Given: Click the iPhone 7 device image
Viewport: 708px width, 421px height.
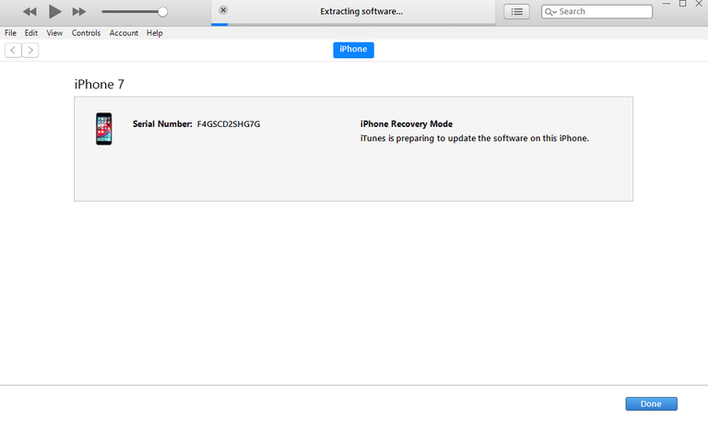Looking at the screenshot, I should pyautogui.click(x=104, y=129).
